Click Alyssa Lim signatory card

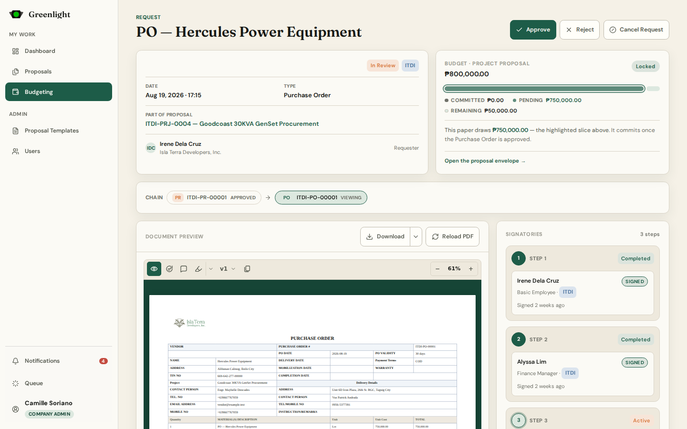click(583, 374)
